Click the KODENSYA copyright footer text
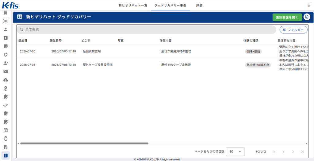314x161 pixels. click(x=157, y=159)
